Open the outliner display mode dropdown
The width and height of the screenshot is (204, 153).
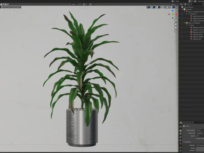tap(181, 4)
